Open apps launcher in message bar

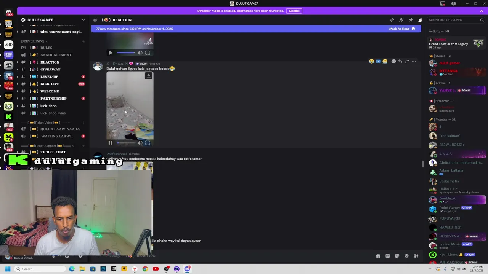click(x=416, y=256)
